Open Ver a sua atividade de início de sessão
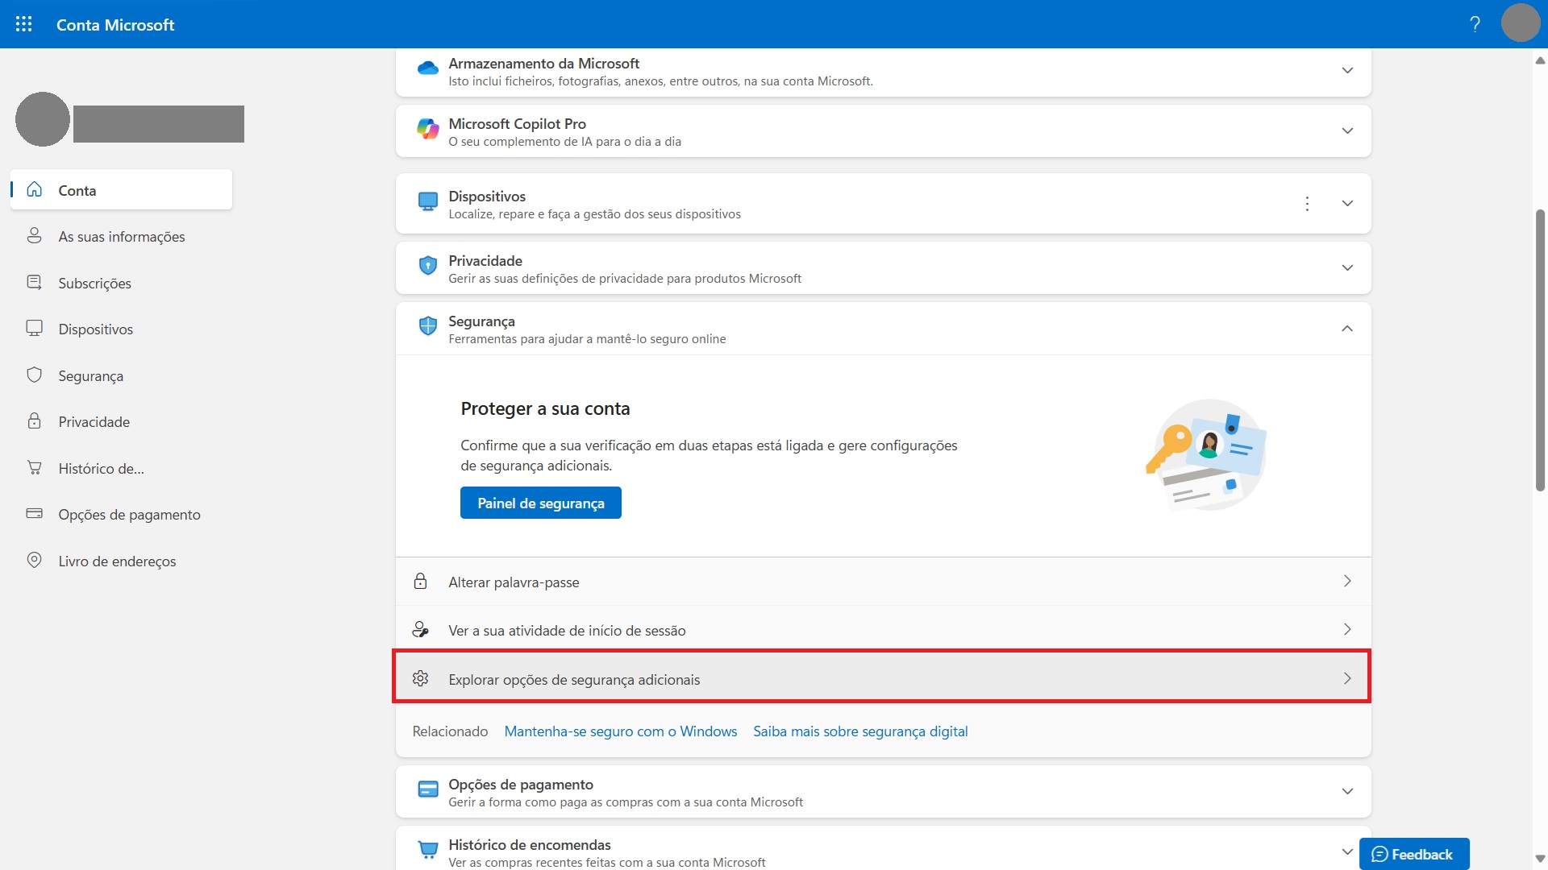 [883, 630]
